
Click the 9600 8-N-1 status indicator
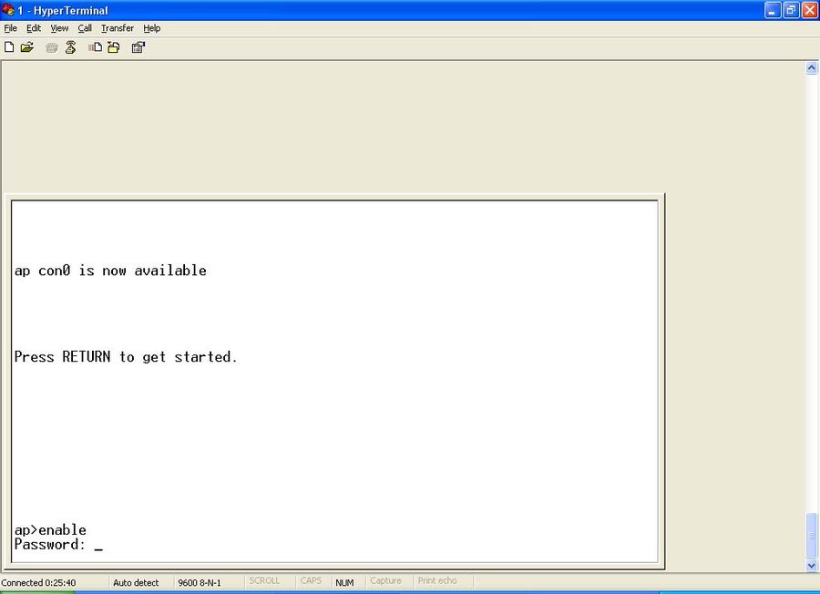coord(200,581)
